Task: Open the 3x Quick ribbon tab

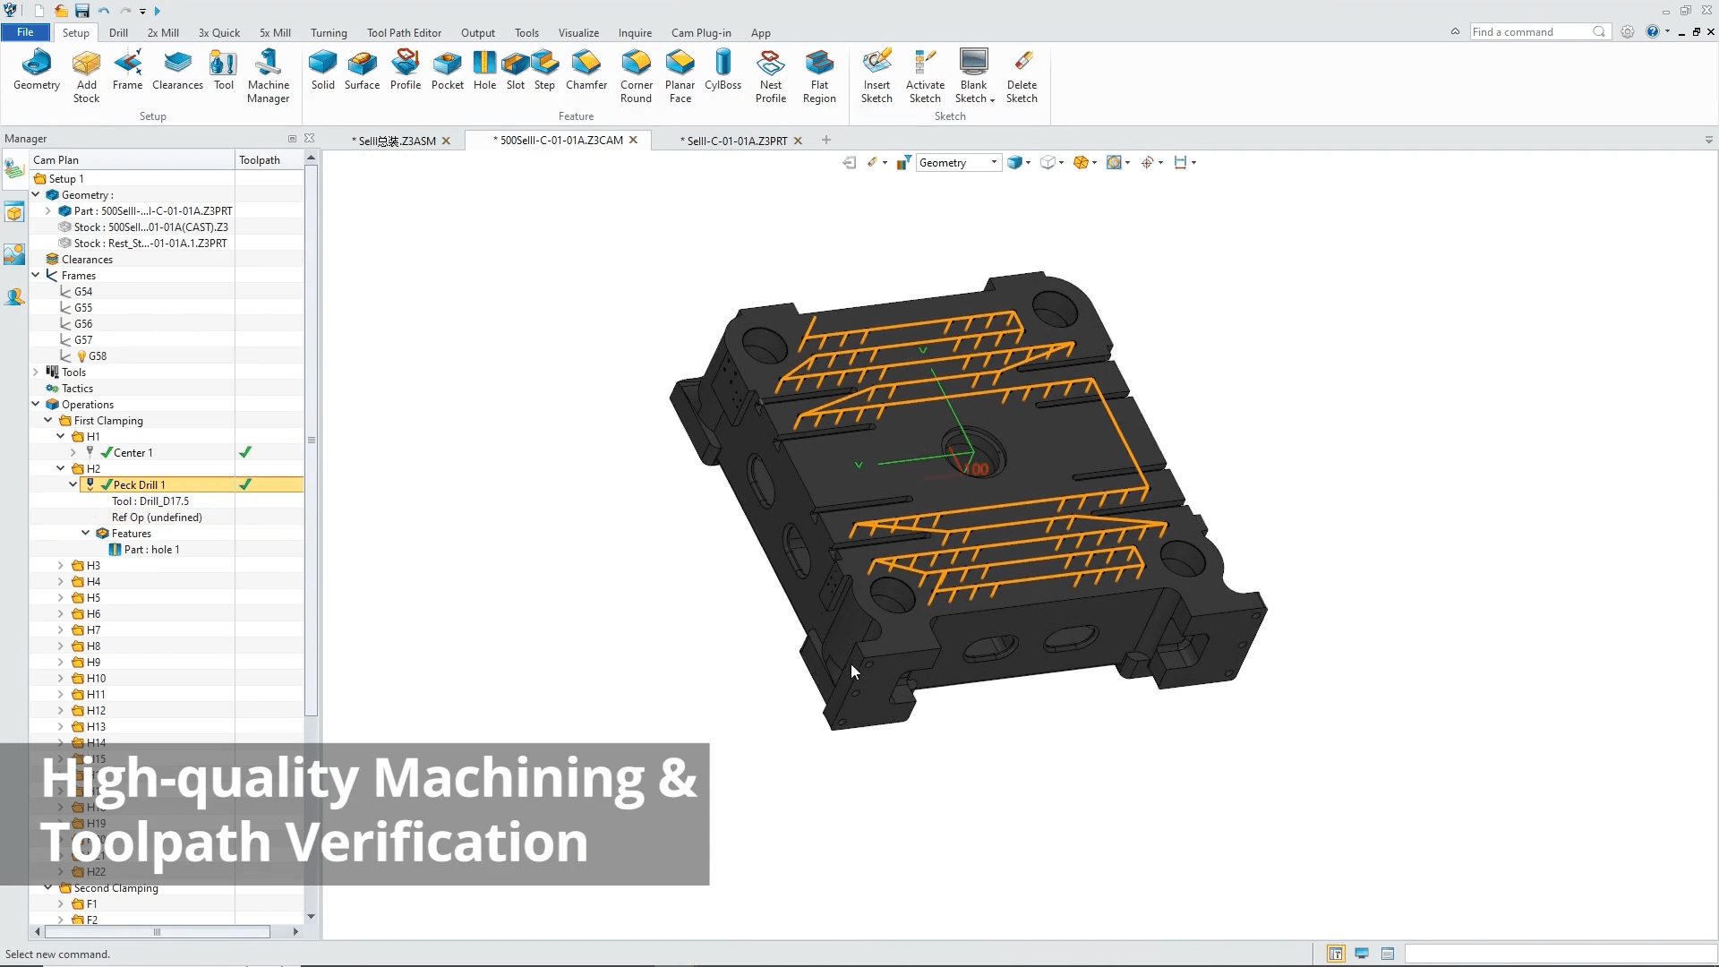Action: pos(218,32)
